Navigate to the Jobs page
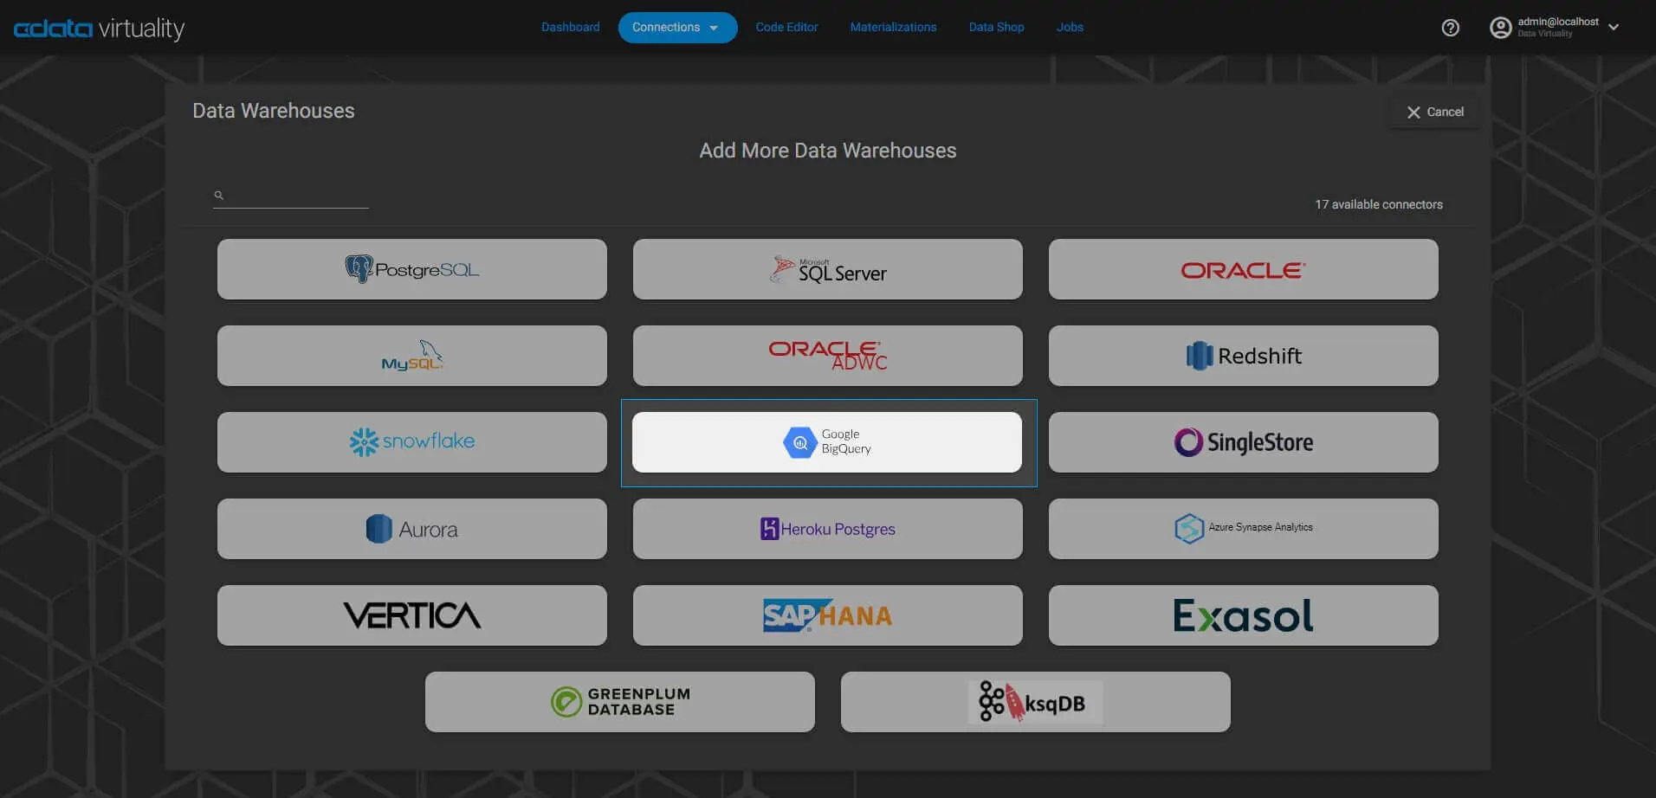The height and width of the screenshot is (798, 1656). pyautogui.click(x=1070, y=28)
